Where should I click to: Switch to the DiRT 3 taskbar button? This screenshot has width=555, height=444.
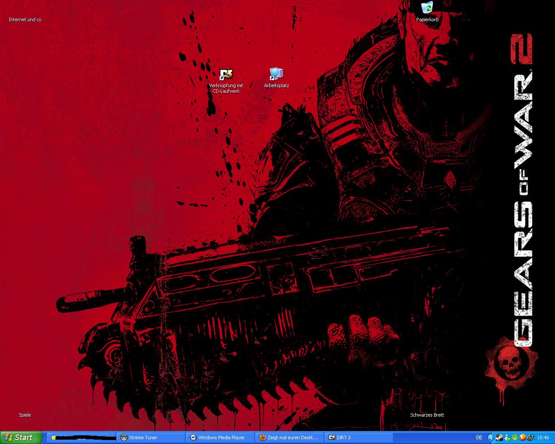click(x=359, y=437)
